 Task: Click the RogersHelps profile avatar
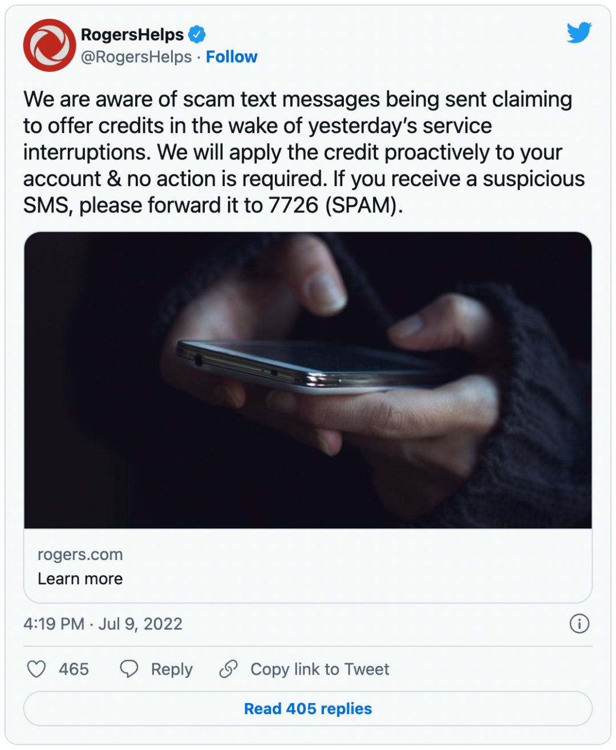50,45
